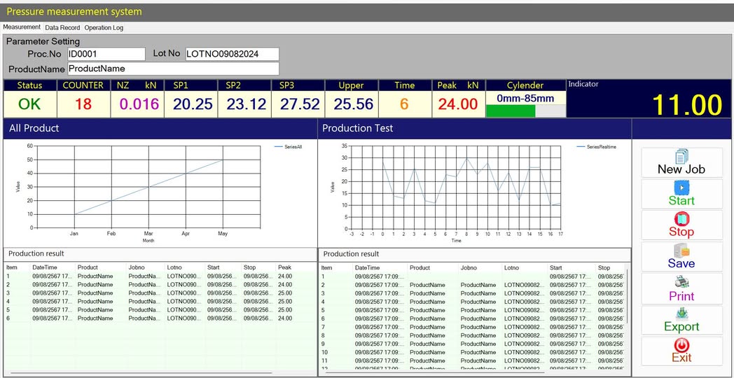734x378 pixels.
Task: Sort left table by Peak column header
Action: [x=284, y=267]
